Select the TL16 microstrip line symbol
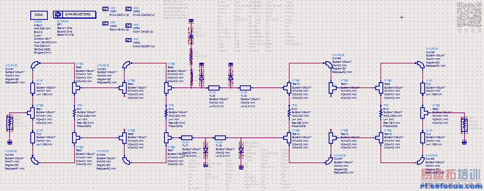The width and height of the screenshot is (484, 191). [214, 88]
